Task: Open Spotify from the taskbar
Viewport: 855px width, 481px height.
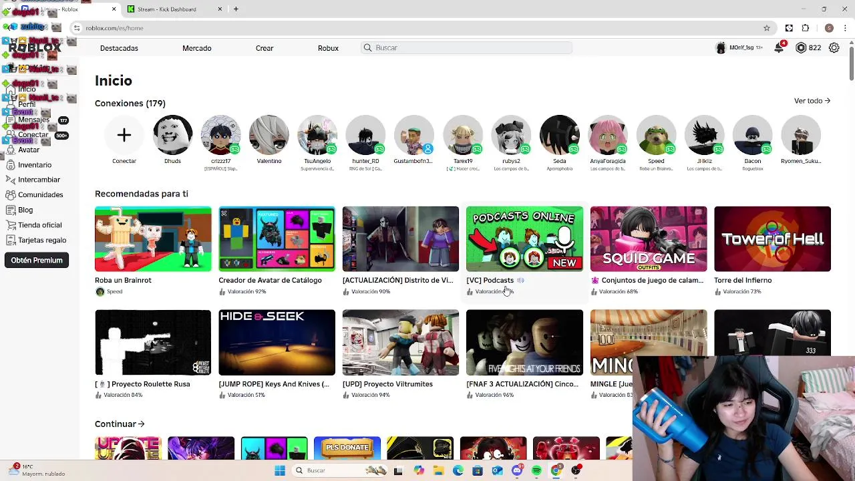Action: [536, 470]
